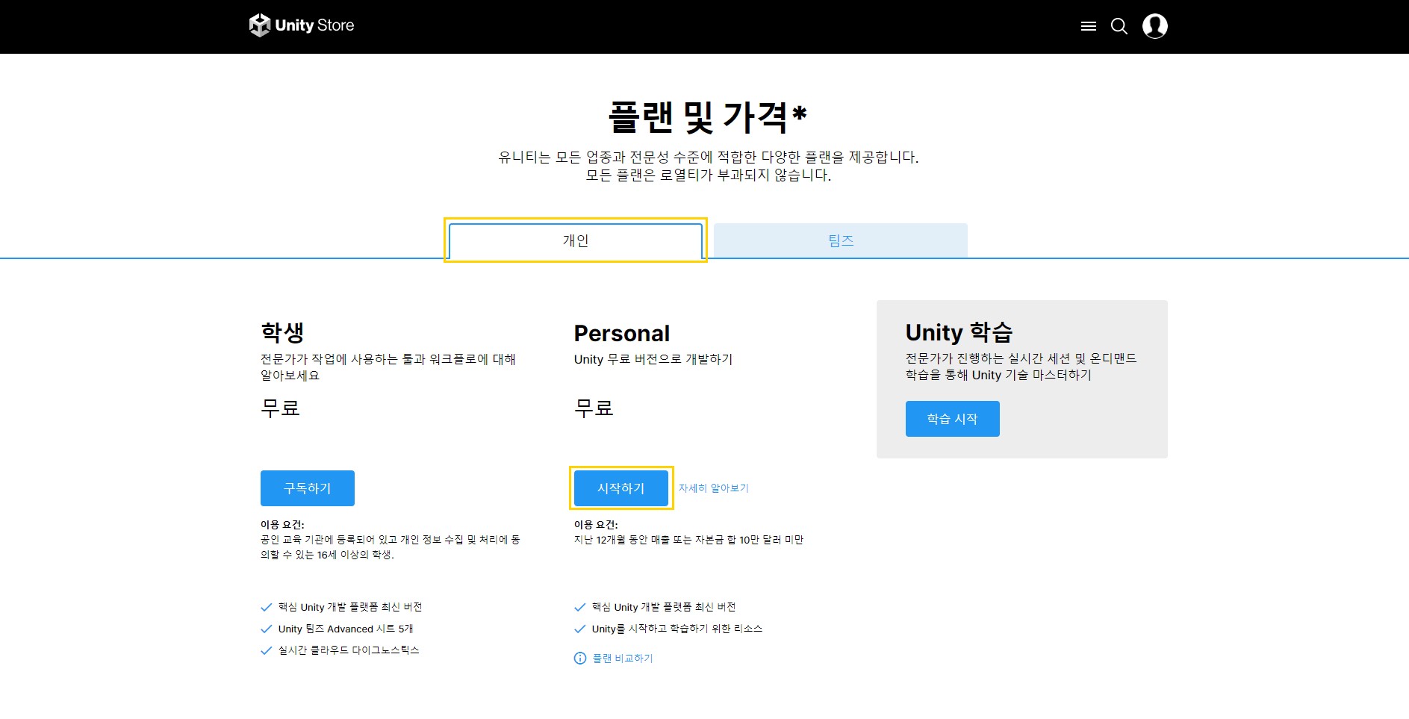Click the text Unity 팀즈 Advanced 시트 5개
This screenshot has width=1409, height=719.
point(346,629)
